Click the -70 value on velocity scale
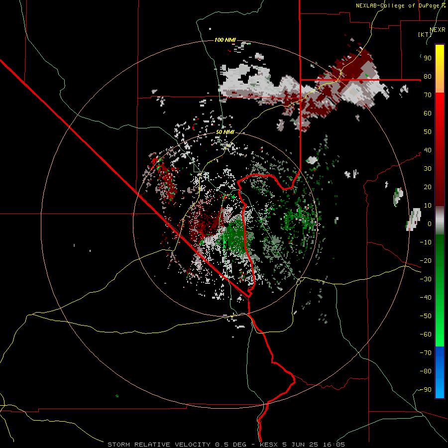 426,353
